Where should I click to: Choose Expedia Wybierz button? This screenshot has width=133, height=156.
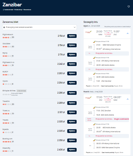click(x=72, y=131)
